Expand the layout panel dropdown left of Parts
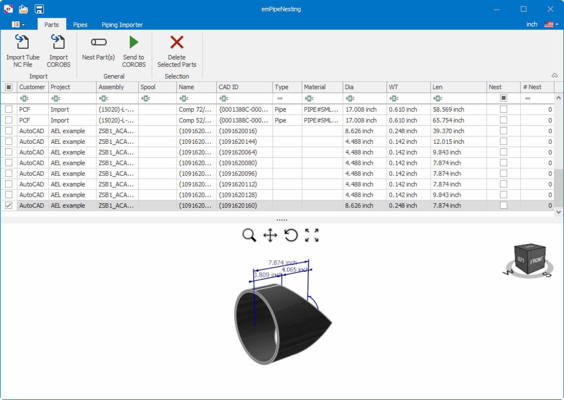Image resolution: width=564 pixels, height=400 pixels. pyautogui.click(x=18, y=24)
